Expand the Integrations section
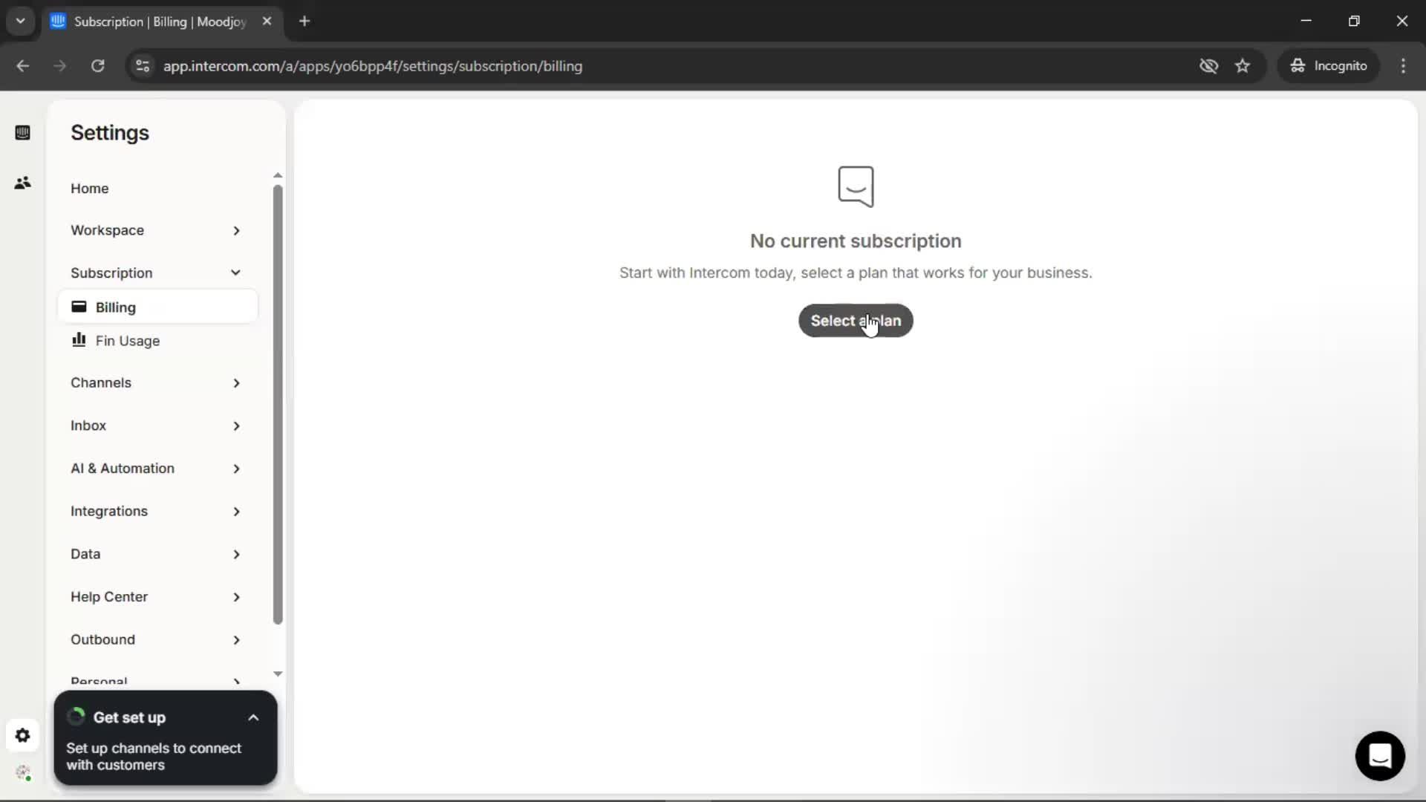 click(x=155, y=511)
